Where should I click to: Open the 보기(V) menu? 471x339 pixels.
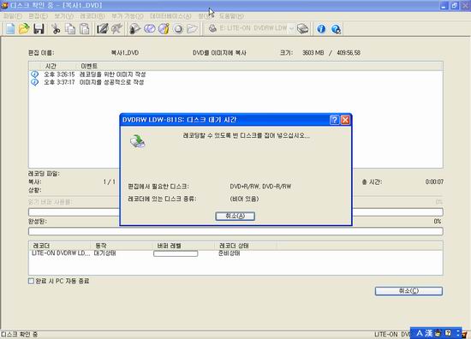click(x=63, y=16)
